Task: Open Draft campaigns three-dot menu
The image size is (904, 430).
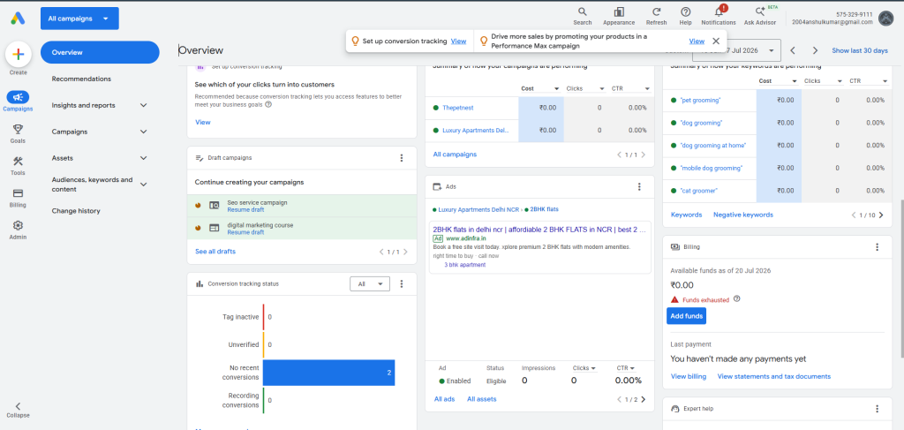Action: pos(402,158)
